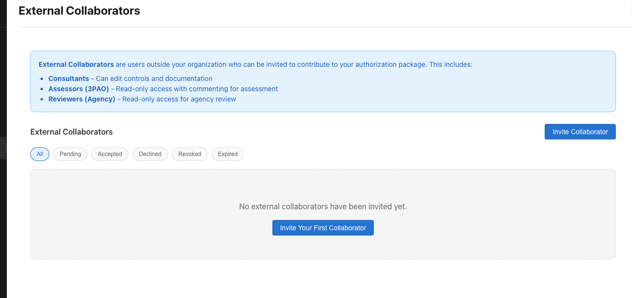Filter list by Revoked invitations
The width and height of the screenshot is (632, 298).
[189, 154]
